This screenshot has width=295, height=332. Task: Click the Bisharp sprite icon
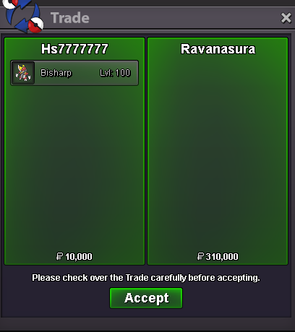tap(23, 73)
